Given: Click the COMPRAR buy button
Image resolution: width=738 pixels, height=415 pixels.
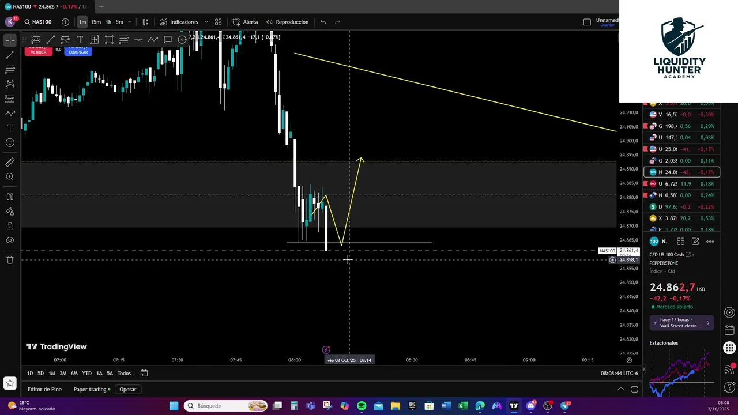Looking at the screenshot, I should pyautogui.click(x=78, y=50).
